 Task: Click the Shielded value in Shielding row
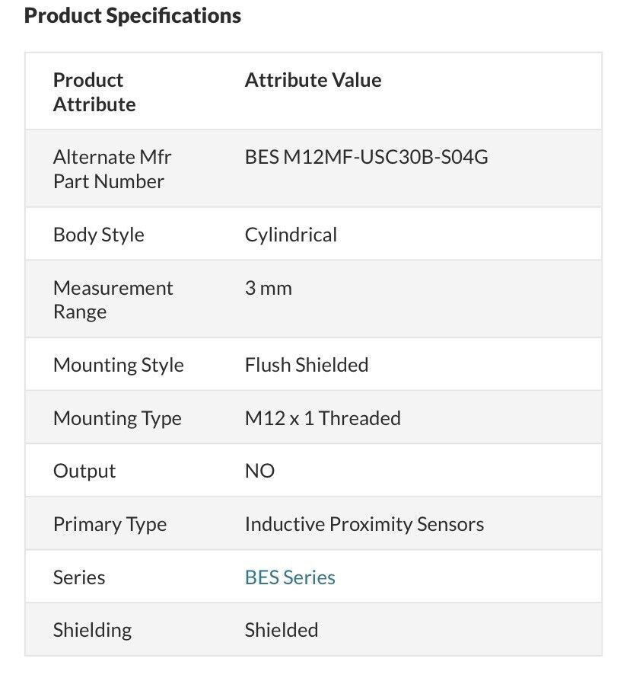click(x=282, y=630)
